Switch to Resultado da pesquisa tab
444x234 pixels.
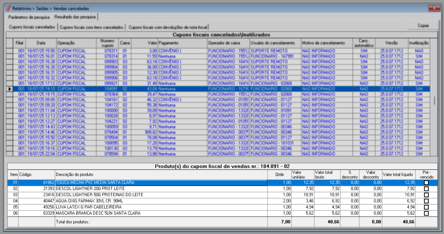click(75, 17)
